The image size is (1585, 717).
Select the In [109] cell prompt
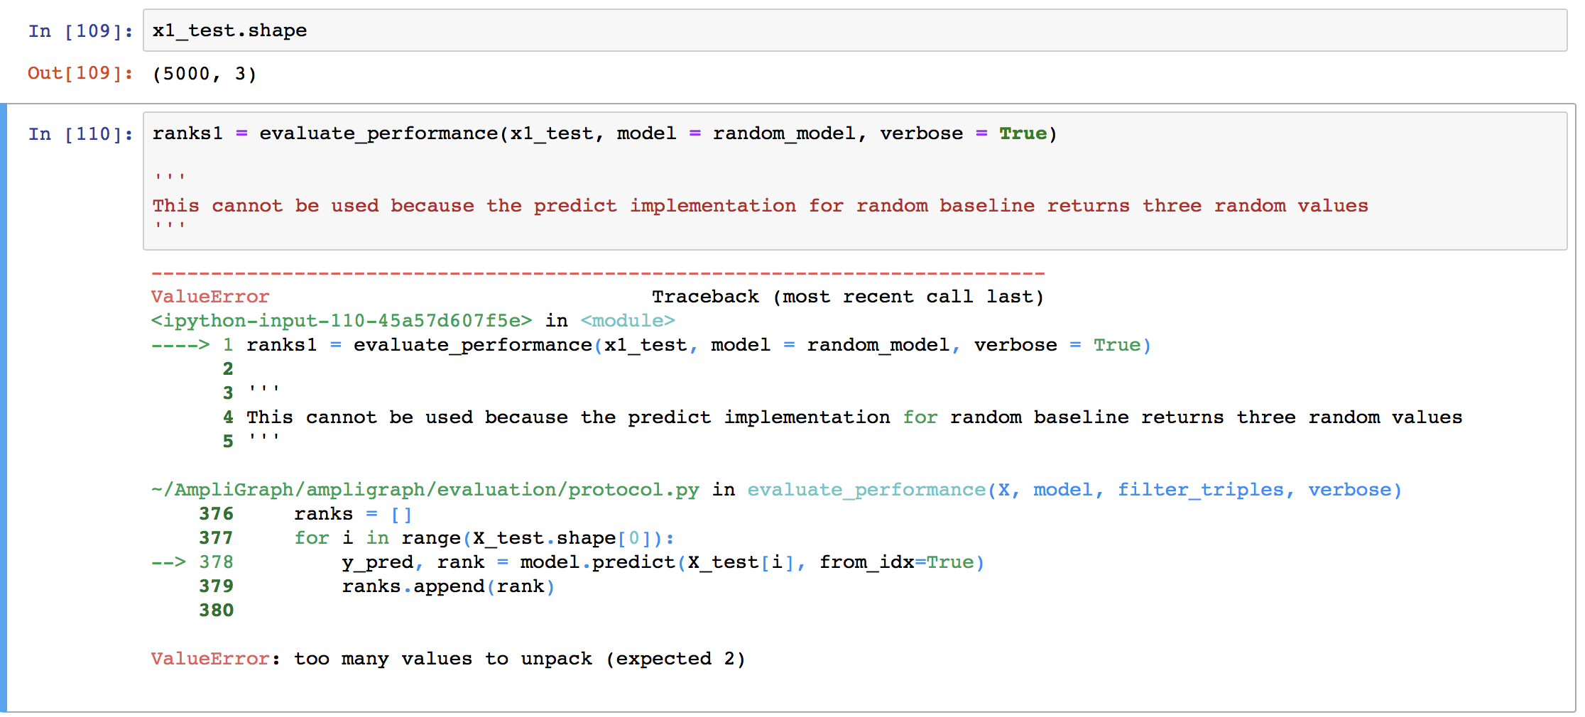coord(78,30)
